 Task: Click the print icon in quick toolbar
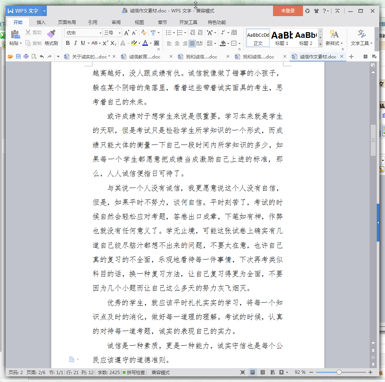click(26, 57)
